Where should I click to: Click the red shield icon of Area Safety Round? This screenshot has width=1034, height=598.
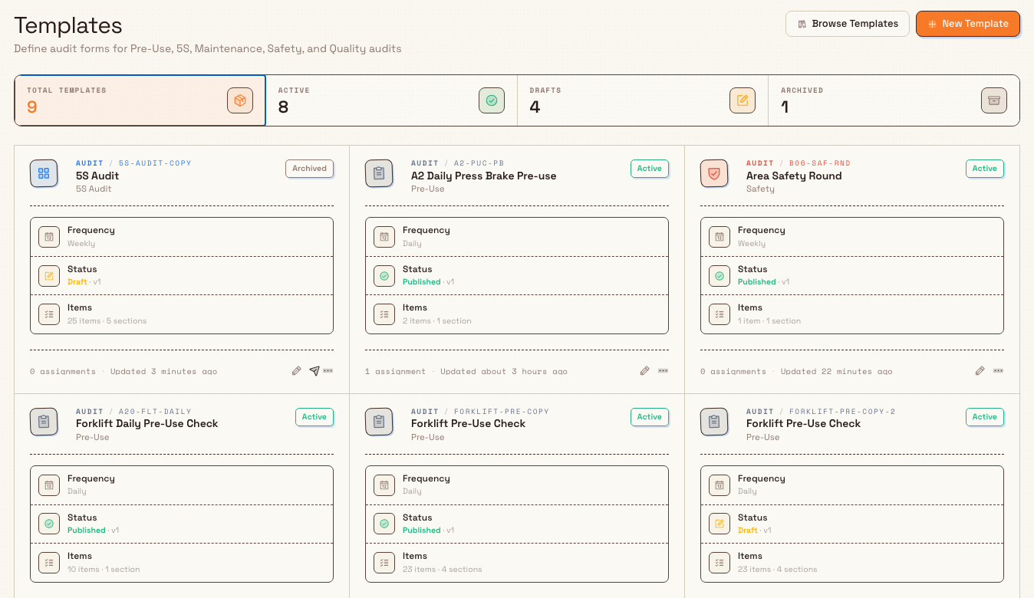[714, 173]
